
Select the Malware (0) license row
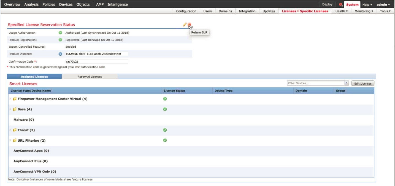click(x=191, y=120)
